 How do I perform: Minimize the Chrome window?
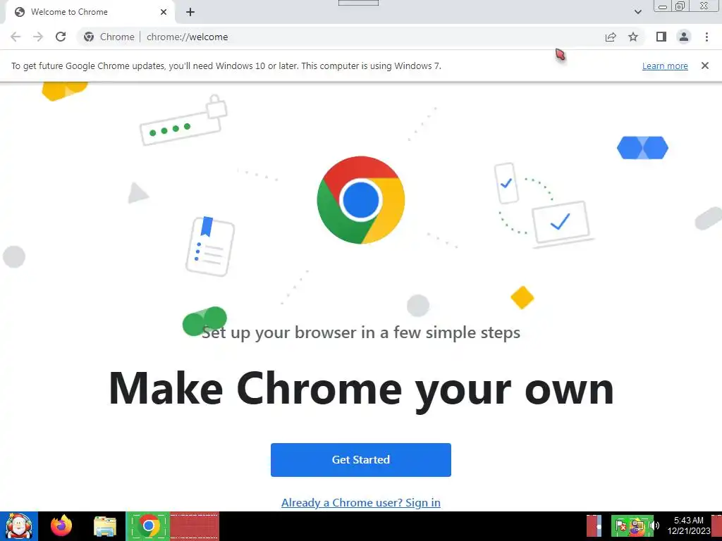(663, 6)
